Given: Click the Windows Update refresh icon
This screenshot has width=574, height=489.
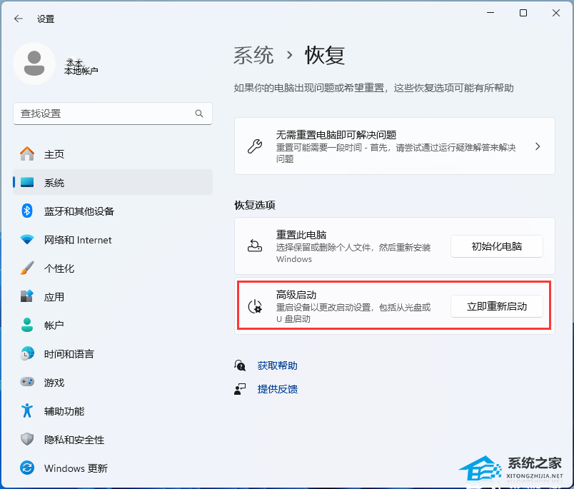Looking at the screenshot, I should point(27,468).
